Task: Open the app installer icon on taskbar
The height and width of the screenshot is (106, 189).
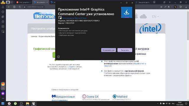Action: click(x=34, y=103)
